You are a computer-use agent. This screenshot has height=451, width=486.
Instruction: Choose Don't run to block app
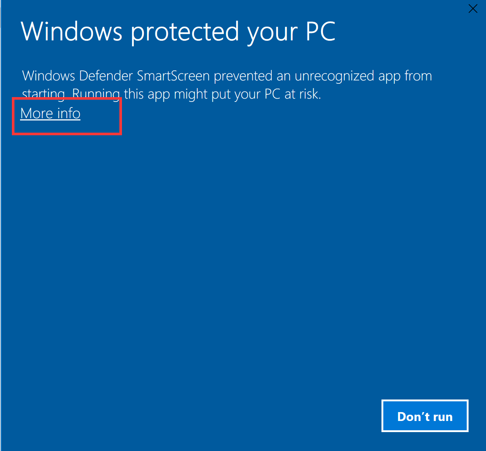(425, 416)
